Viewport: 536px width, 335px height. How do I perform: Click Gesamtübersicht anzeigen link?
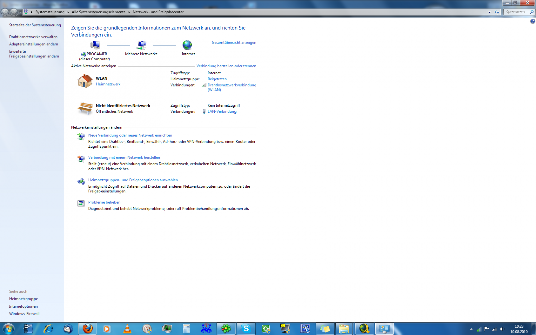tap(234, 42)
